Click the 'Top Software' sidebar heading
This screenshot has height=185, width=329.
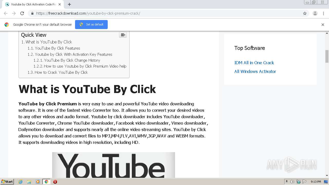pos(250,48)
